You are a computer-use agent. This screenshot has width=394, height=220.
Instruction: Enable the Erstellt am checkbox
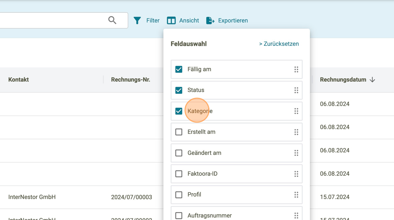(179, 132)
